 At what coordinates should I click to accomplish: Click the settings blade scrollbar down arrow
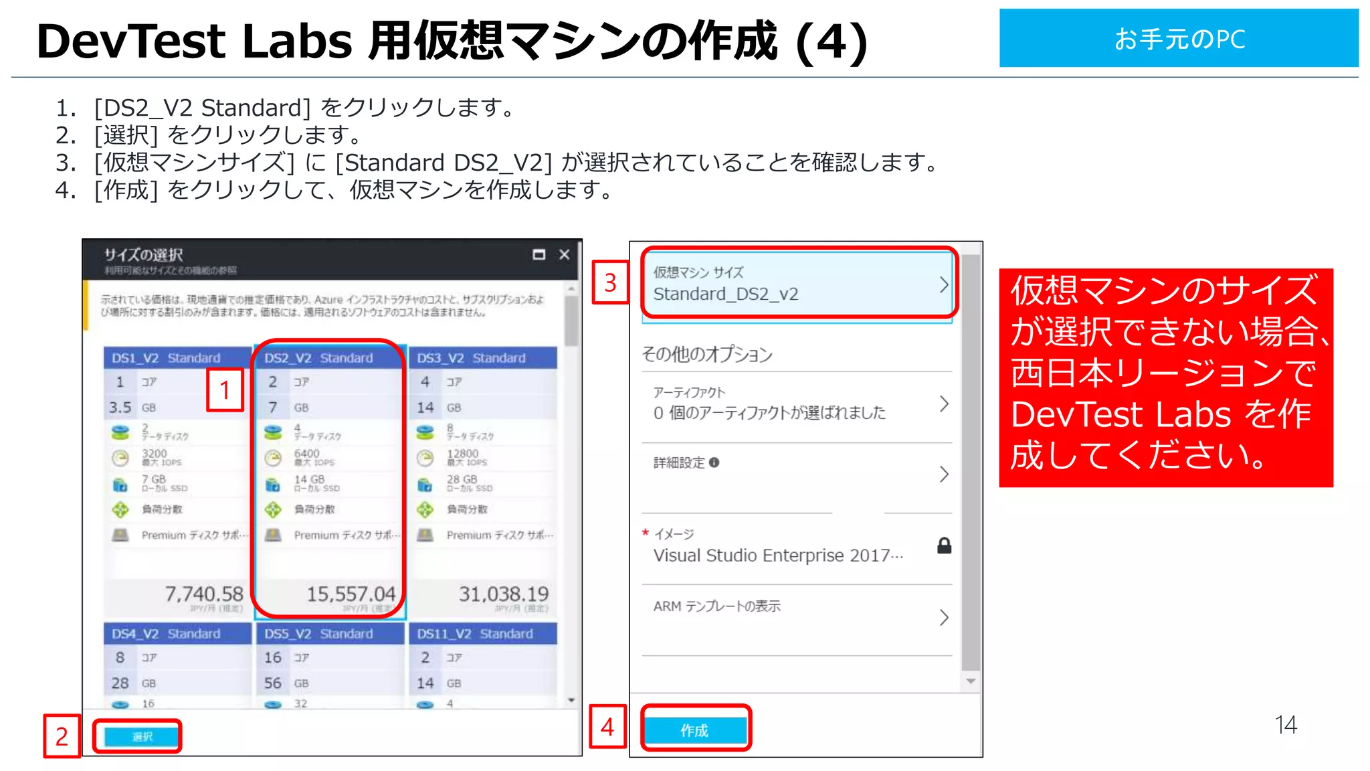(971, 681)
